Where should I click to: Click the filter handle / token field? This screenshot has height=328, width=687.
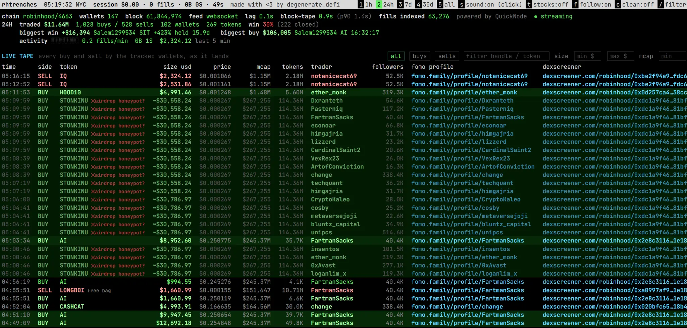click(x=506, y=56)
